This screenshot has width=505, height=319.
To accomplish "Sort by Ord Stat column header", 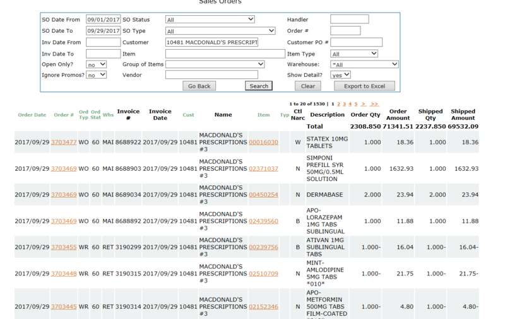I will coord(95,115).
